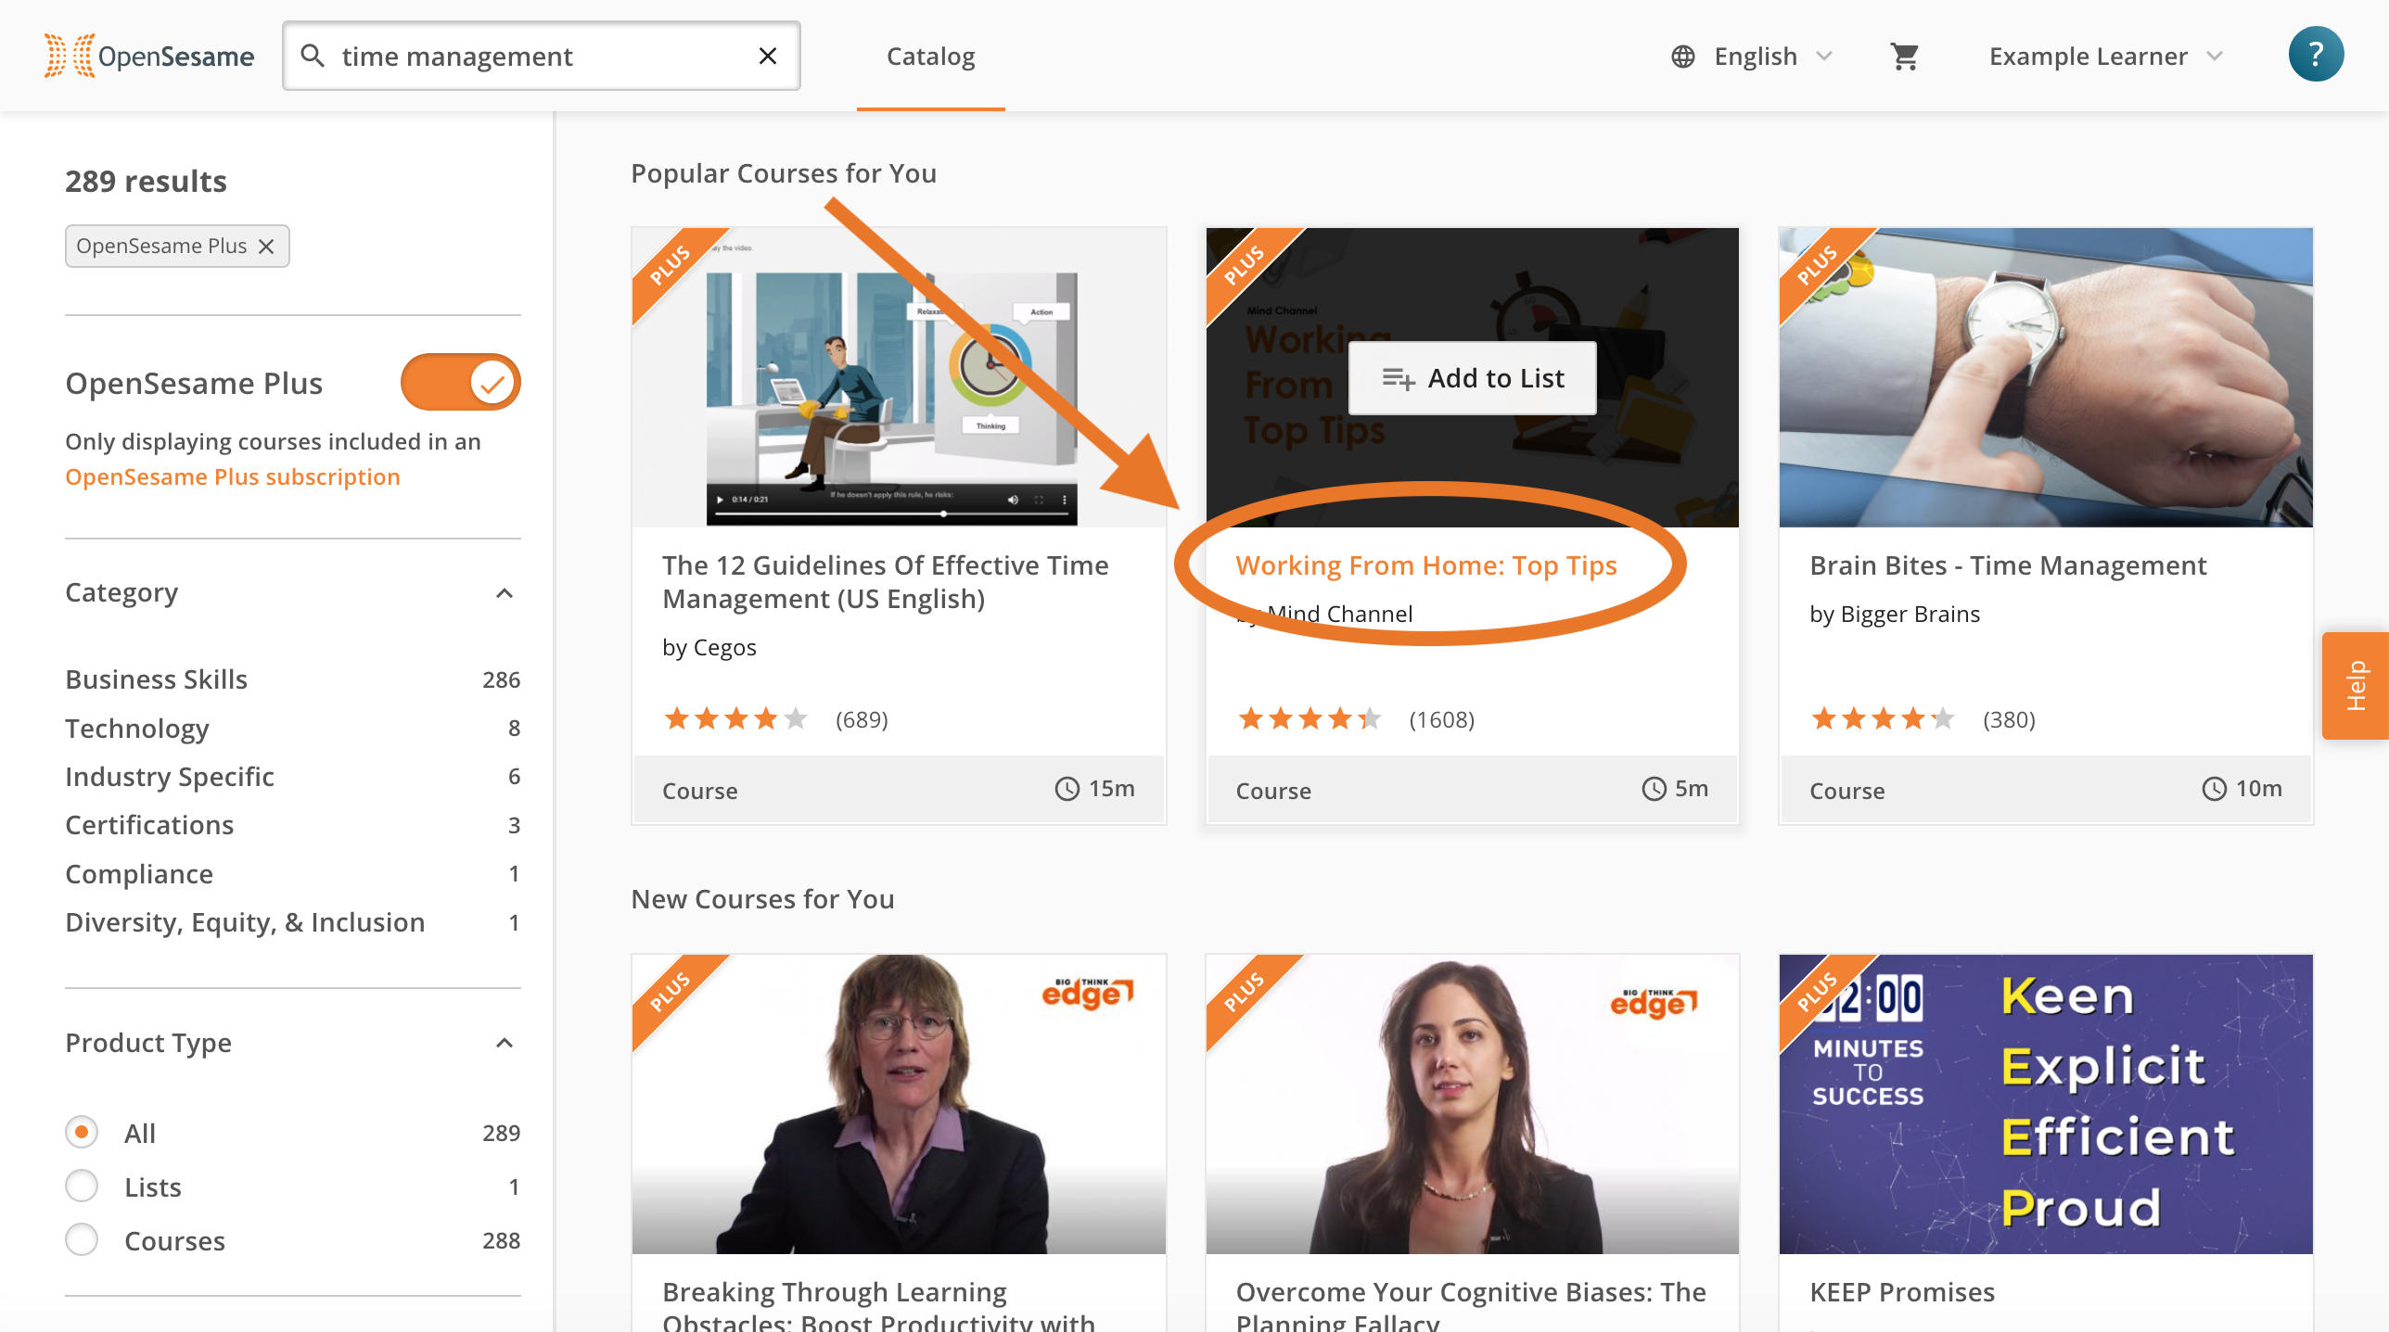Select the Courses product type radio
Image resolution: width=2389 pixels, height=1332 pixels.
pyautogui.click(x=82, y=1239)
